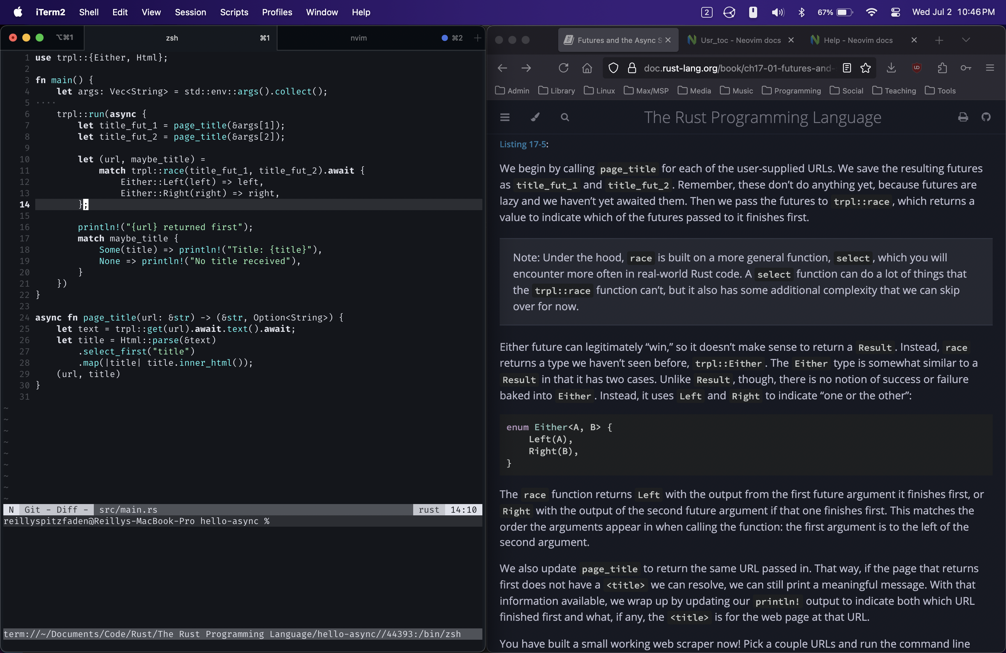
Task: Focus the browser address bar URL
Action: 739,68
